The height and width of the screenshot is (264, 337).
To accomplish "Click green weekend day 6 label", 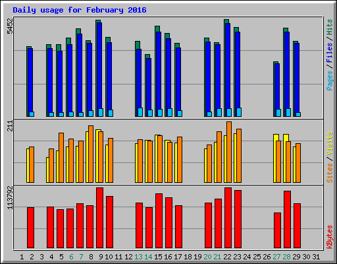I will tap(71, 257).
